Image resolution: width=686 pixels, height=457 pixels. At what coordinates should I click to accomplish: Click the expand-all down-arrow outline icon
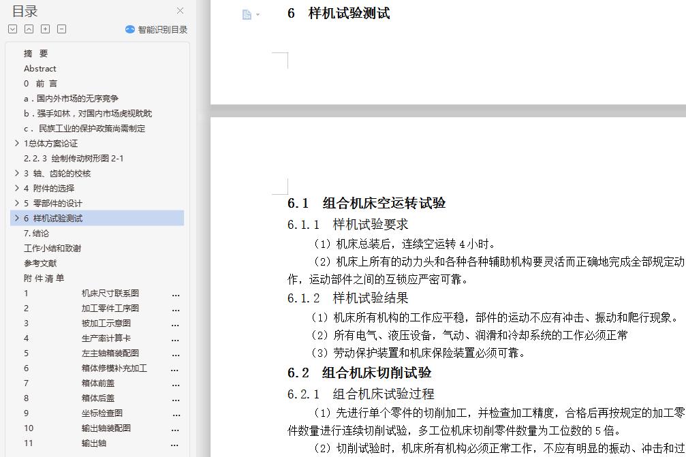[13, 29]
